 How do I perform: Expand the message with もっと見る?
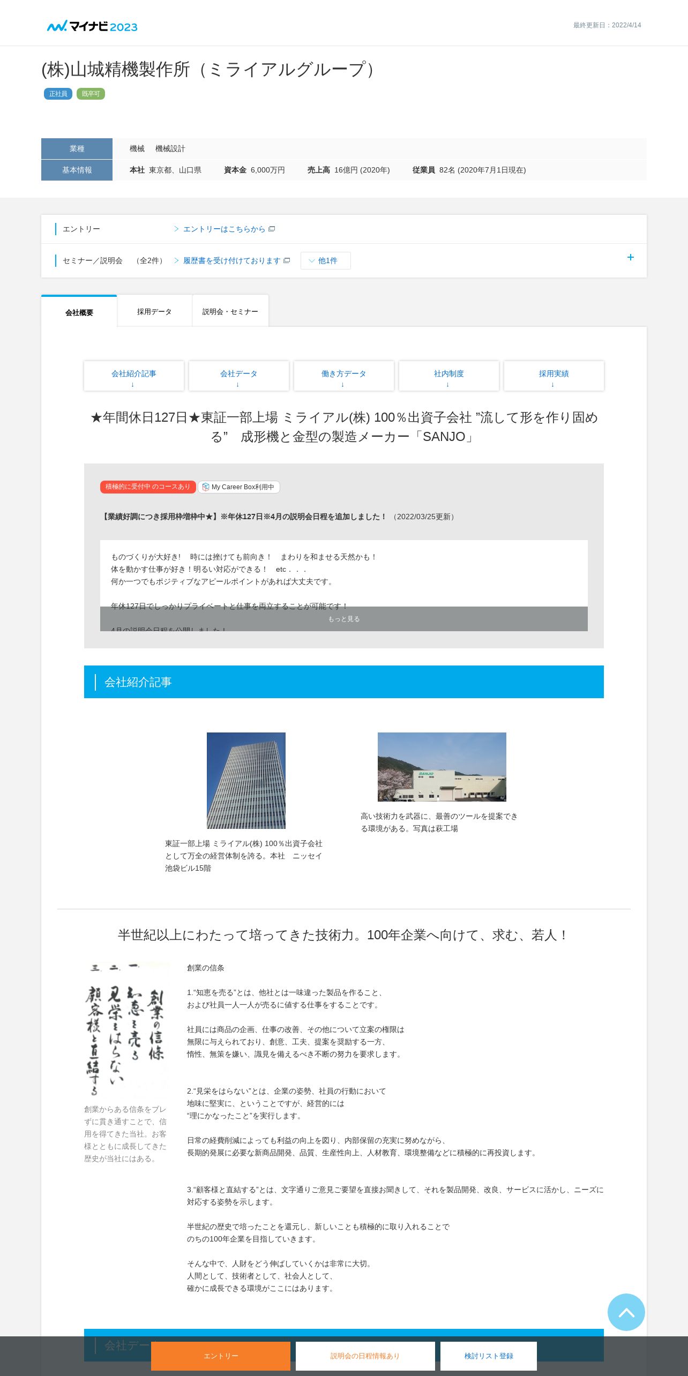pyautogui.click(x=344, y=619)
